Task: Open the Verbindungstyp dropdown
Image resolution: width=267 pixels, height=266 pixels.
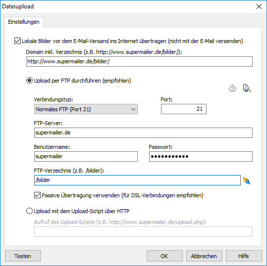Action: tap(86, 109)
